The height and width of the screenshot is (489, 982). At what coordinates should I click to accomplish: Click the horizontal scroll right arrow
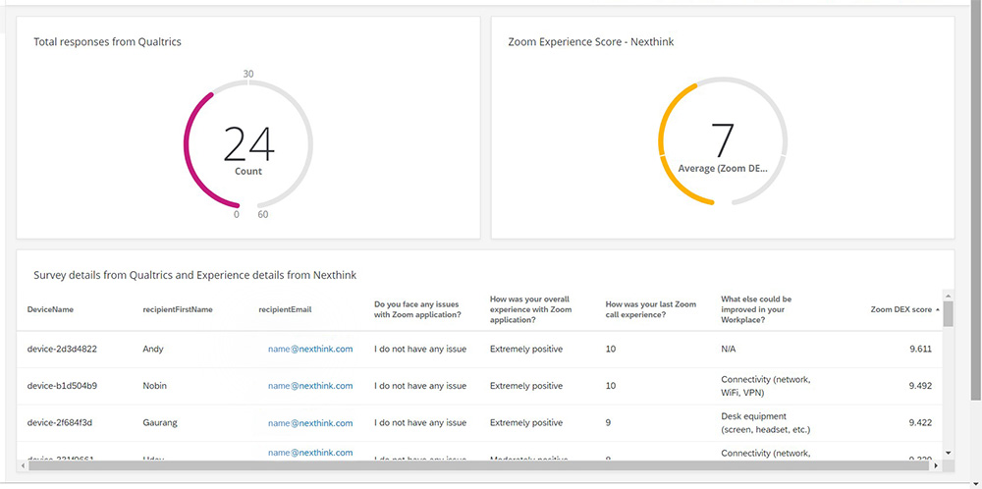pos(936,465)
